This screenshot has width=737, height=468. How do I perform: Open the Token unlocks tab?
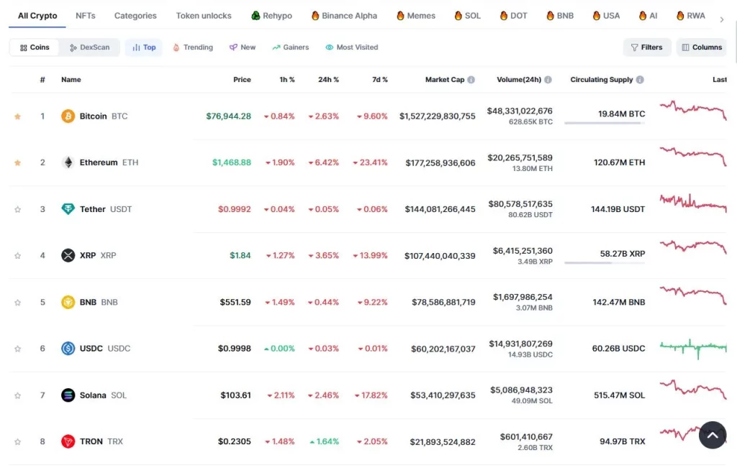pos(204,16)
